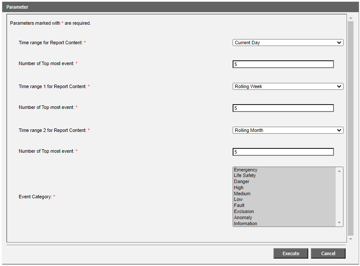
Task: Select Emergency in the Event Category list
Action: (x=246, y=170)
